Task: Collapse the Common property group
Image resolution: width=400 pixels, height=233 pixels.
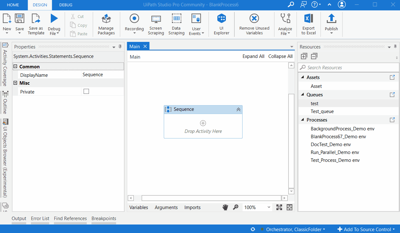Action: click(x=15, y=66)
